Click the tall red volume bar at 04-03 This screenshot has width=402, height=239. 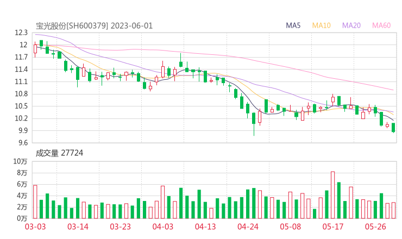point(162,202)
